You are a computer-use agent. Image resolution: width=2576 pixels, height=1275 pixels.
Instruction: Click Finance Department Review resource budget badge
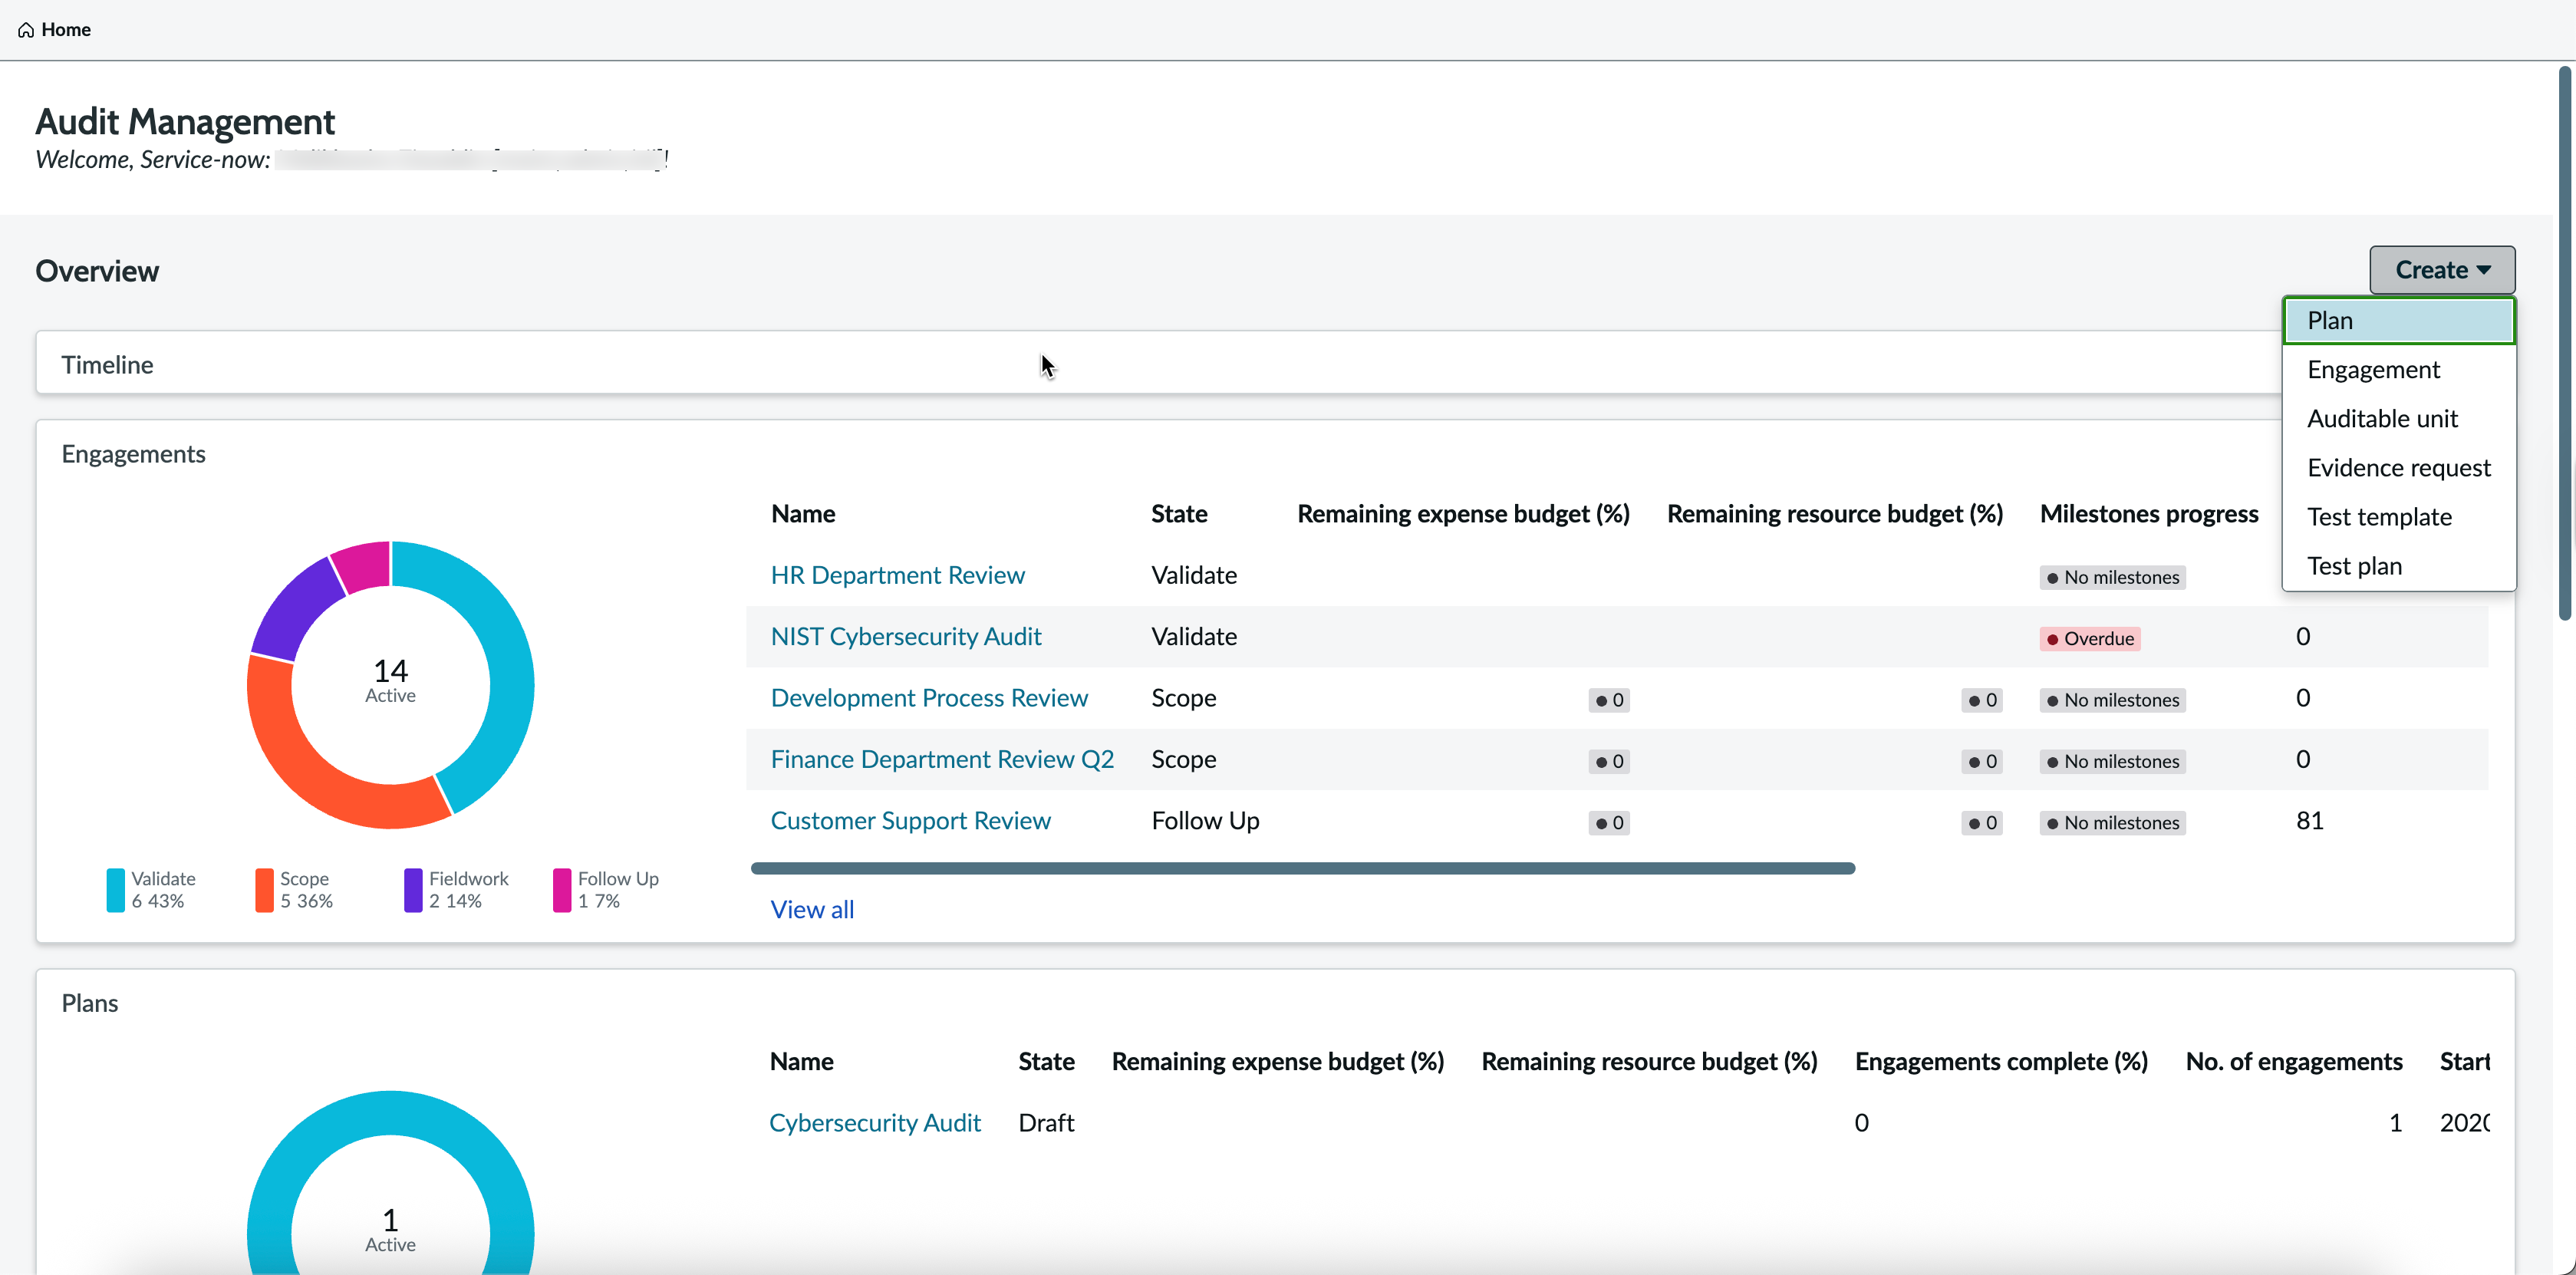click(x=1982, y=762)
